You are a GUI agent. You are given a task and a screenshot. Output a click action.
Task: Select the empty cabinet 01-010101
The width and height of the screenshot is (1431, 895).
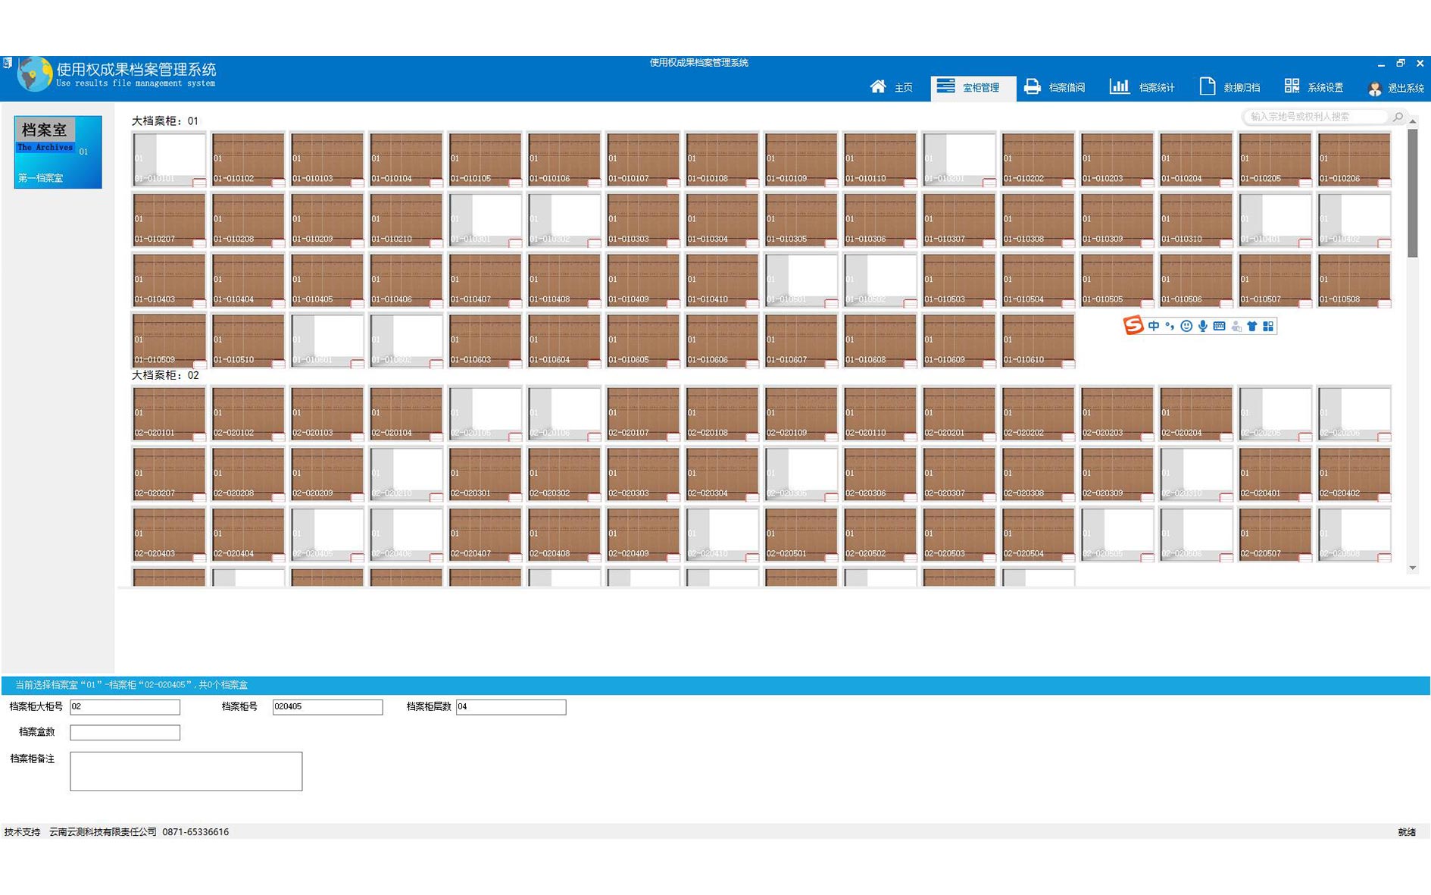pyautogui.click(x=169, y=159)
